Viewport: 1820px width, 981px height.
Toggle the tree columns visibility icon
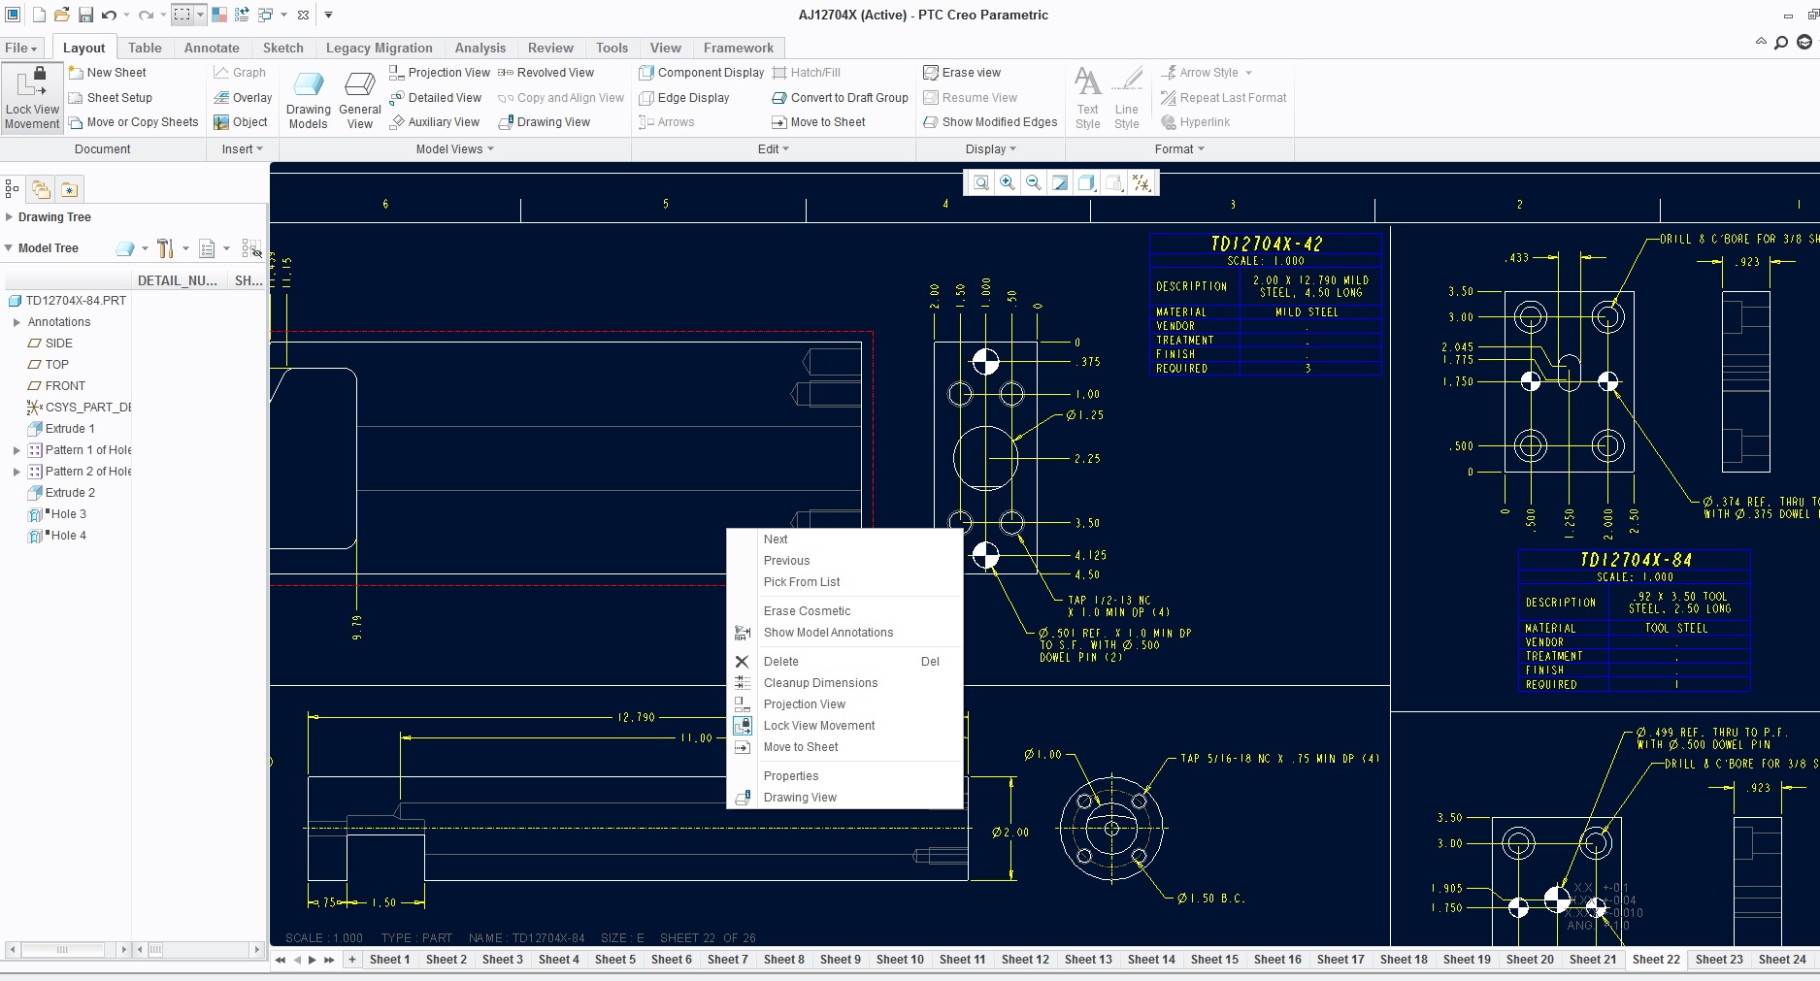[x=251, y=248]
